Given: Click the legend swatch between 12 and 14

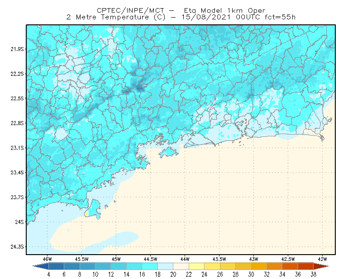Looking at the screenshot, I should pyautogui.click(x=119, y=266).
